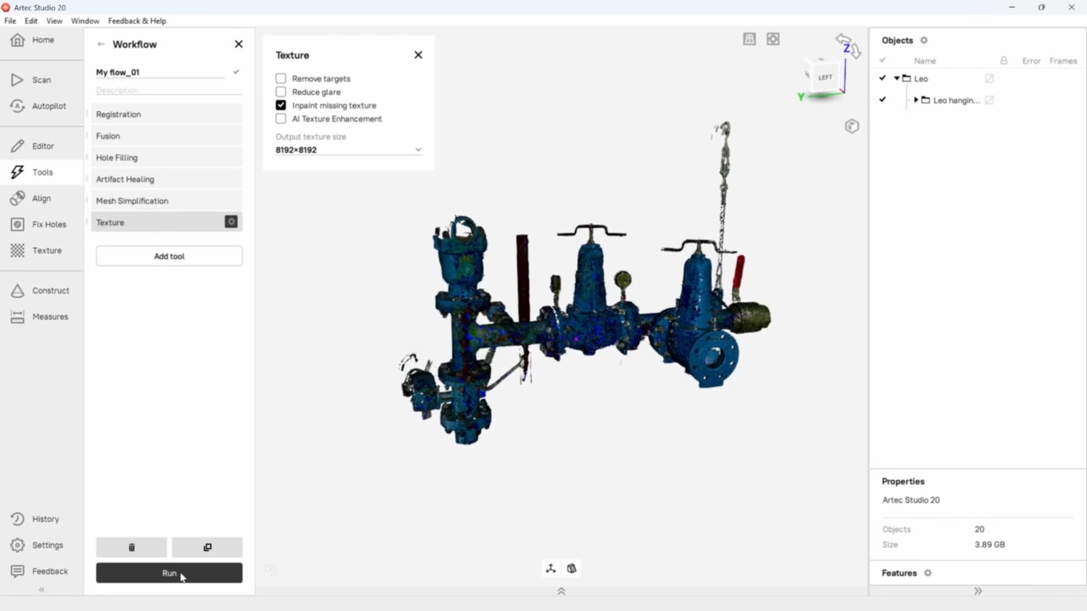Click the bounding box icon at bottom
Viewport: 1087px width, 611px height.
pos(572,569)
